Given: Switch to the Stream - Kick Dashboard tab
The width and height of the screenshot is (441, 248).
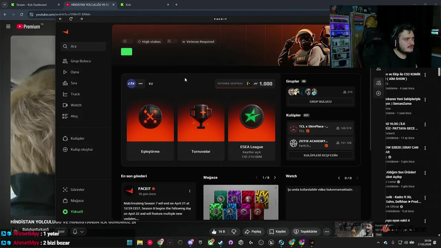Looking at the screenshot, I should tap(34, 5).
